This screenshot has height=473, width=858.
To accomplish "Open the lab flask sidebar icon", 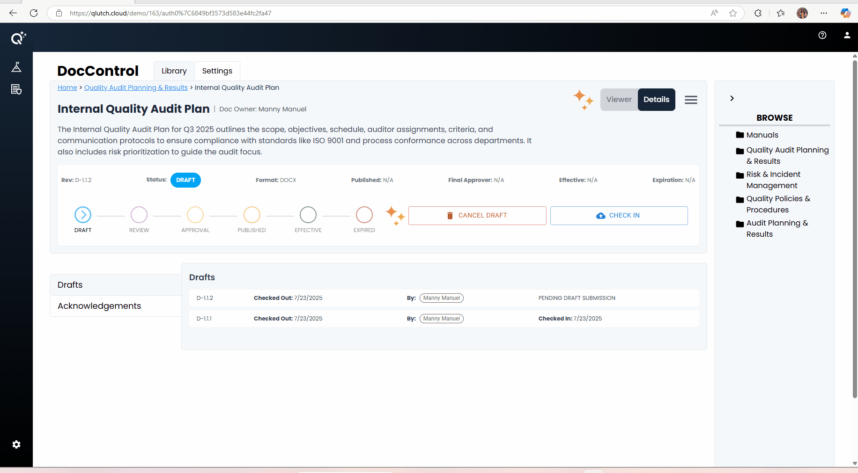I will [16, 67].
